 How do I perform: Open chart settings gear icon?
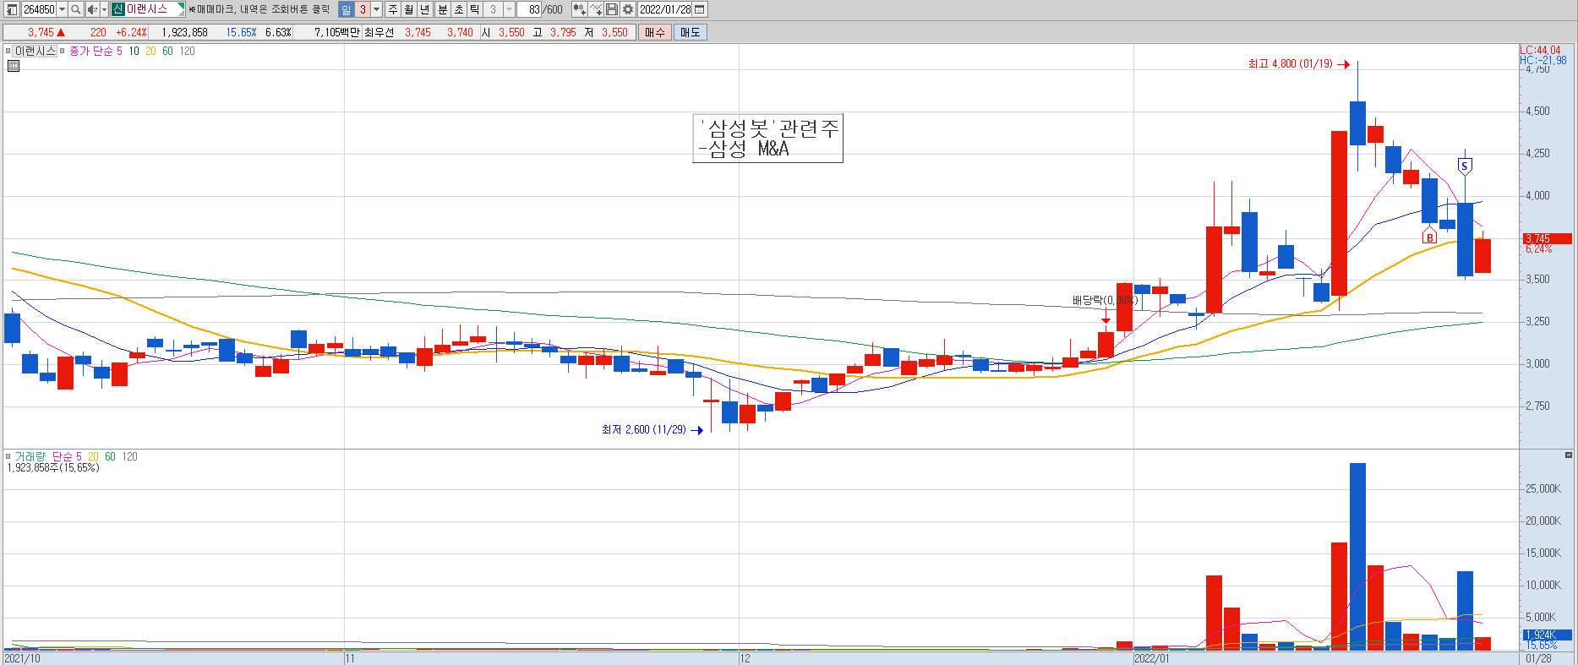click(628, 9)
